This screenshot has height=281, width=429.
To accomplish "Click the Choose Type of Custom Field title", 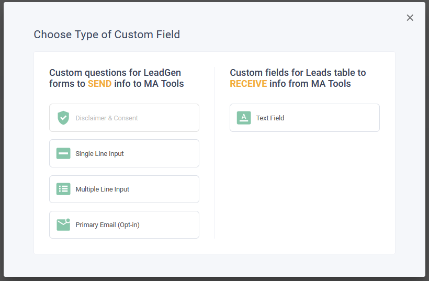I will click(107, 35).
